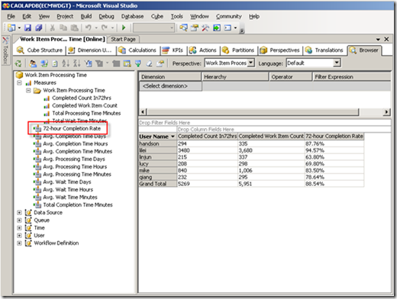Click the Commands and Options icon
Image resolution: width=397 pixels, height=299 pixels.
click(x=160, y=63)
